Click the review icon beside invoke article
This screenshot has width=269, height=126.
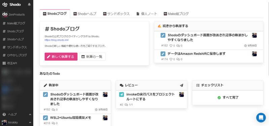[x=121, y=94]
